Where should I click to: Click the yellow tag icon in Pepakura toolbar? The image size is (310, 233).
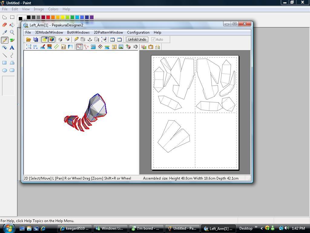pyautogui.click(x=76, y=39)
